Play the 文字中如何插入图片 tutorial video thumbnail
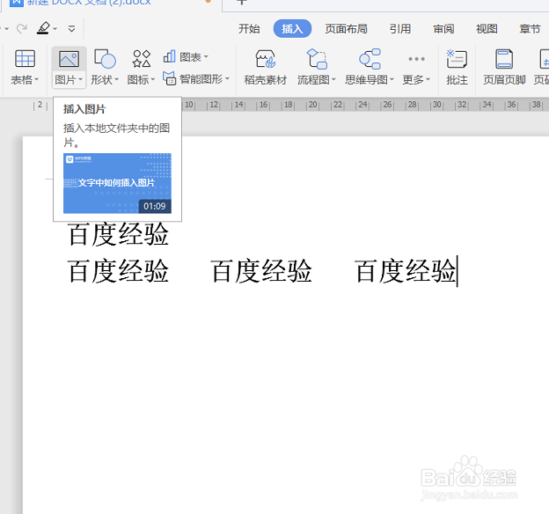Viewport: 549px width, 514px height. tap(117, 183)
